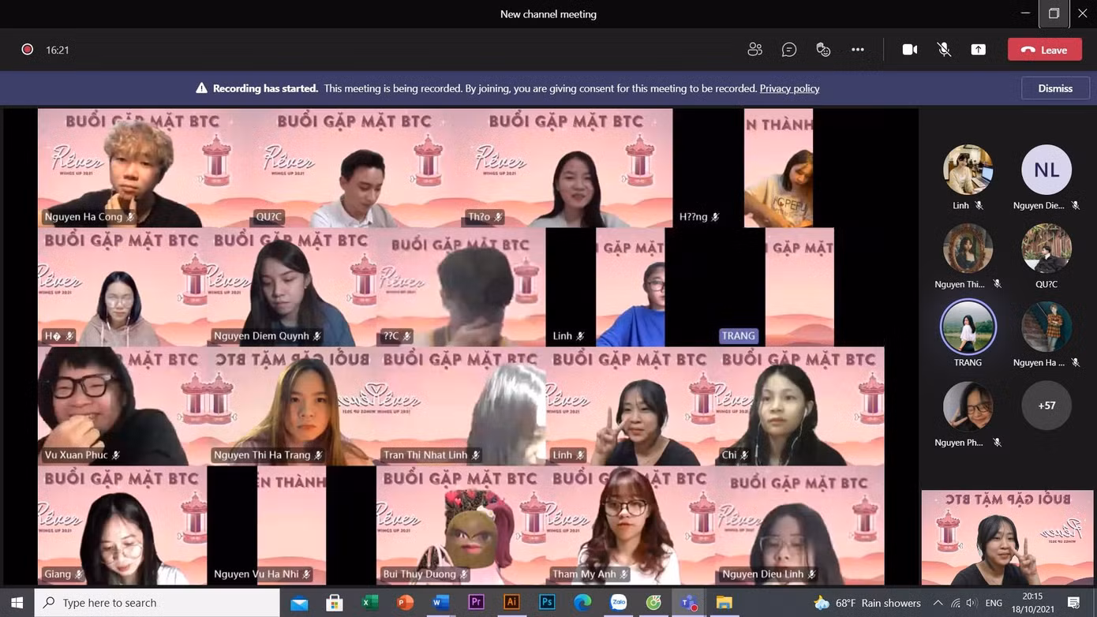This screenshot has height=617, width=1097.
Task: Leave the meeting
Action: 1043,49
